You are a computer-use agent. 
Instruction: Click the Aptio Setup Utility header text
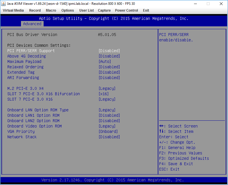114,18
